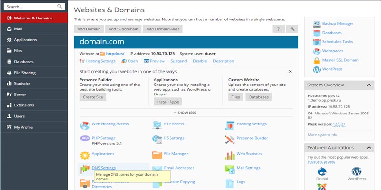Open the Logs document icon

pyautogui.click(x=230, y=183)
